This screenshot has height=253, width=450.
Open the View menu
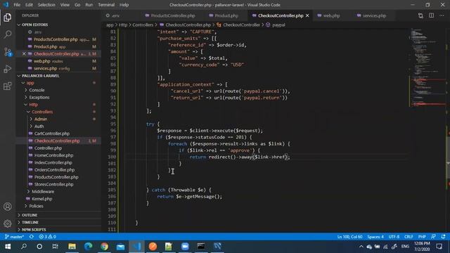pos(65,5)
